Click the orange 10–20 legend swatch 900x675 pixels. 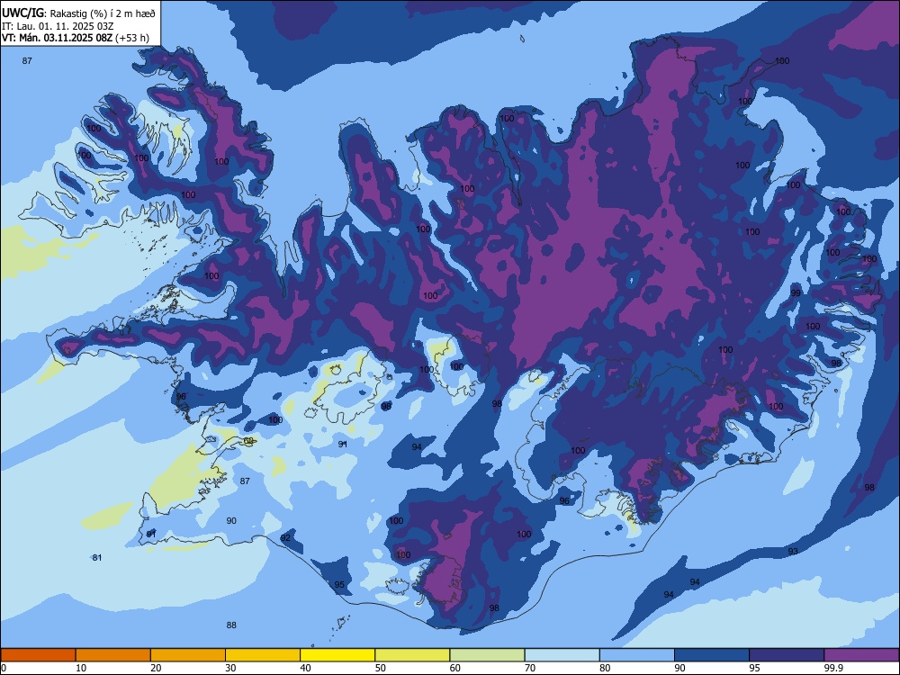tap(113, 655)
